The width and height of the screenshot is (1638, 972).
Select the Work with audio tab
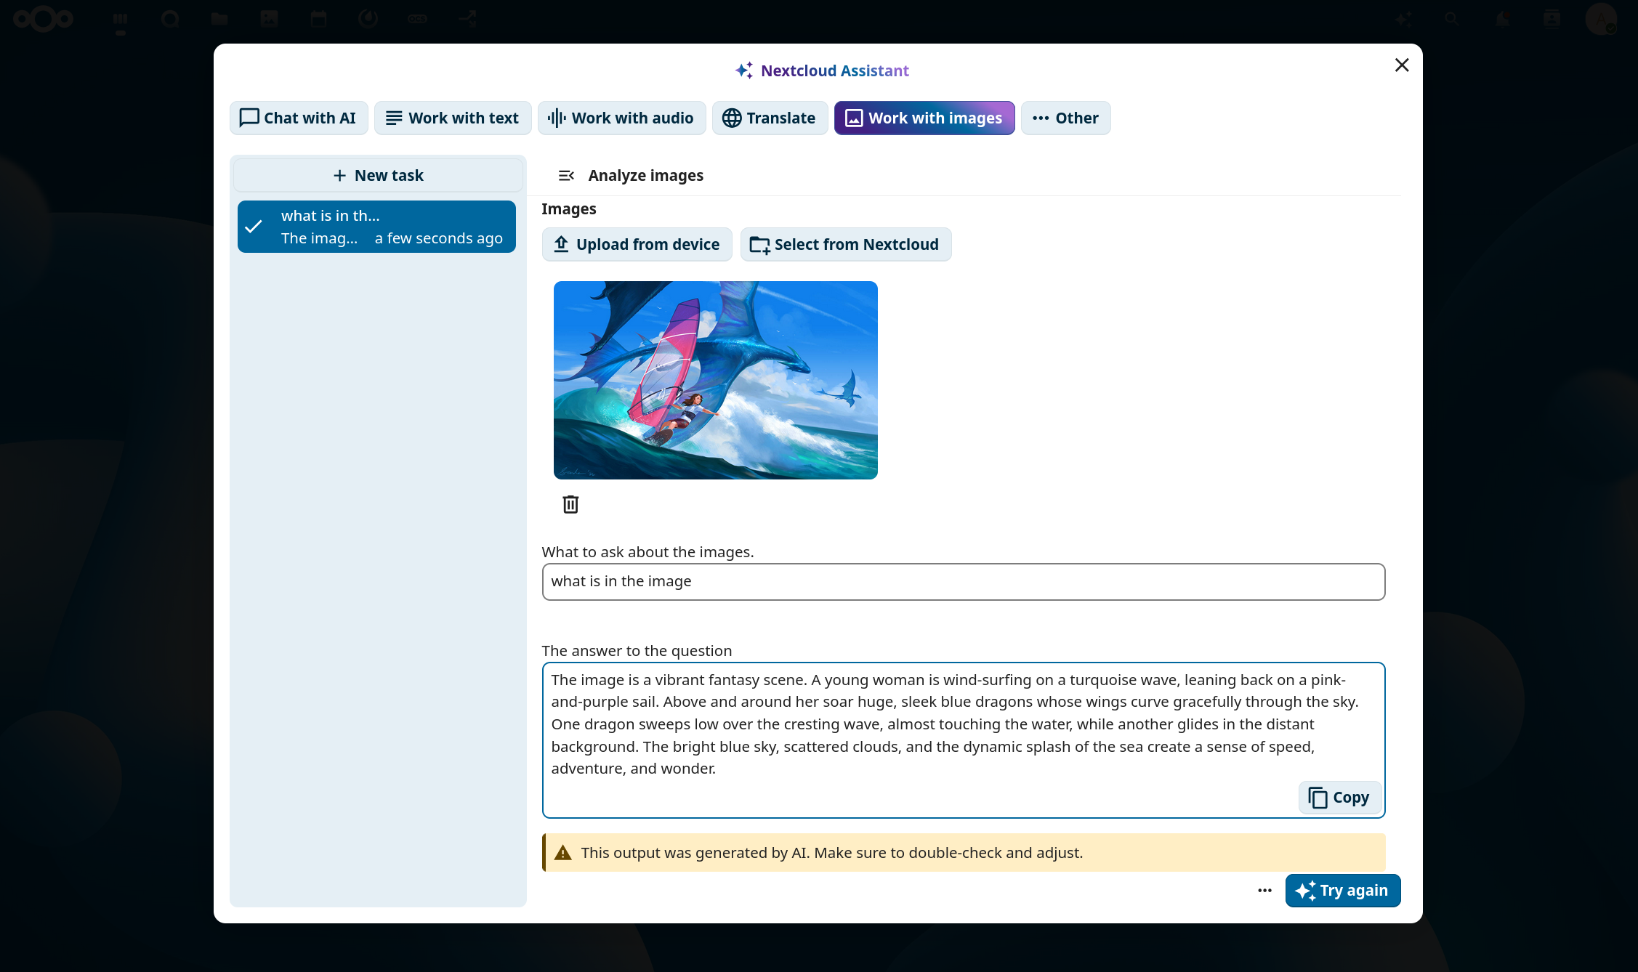coord(621,118)
